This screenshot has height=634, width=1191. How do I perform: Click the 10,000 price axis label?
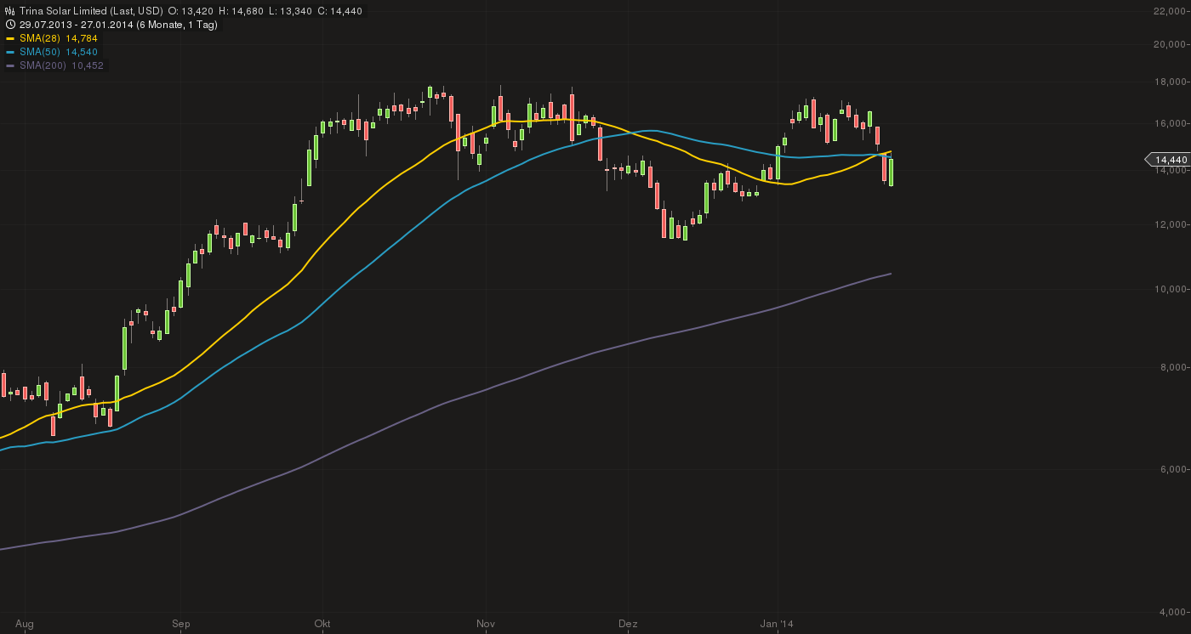coord(1171,290)
